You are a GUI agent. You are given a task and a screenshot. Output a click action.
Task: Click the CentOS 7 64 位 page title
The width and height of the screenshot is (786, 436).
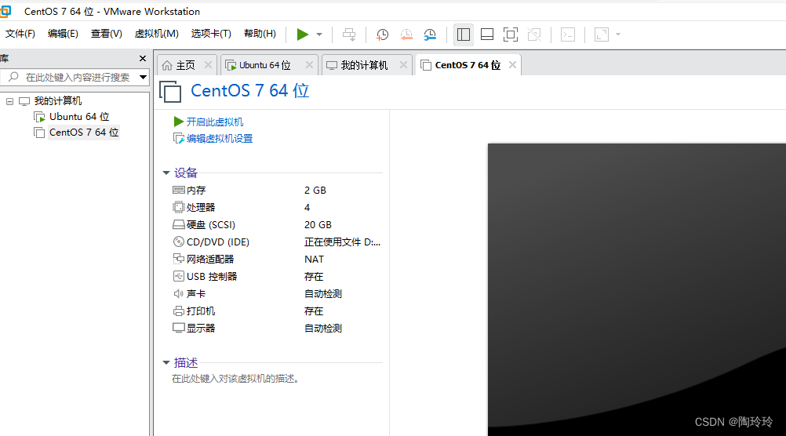[249, 91]
